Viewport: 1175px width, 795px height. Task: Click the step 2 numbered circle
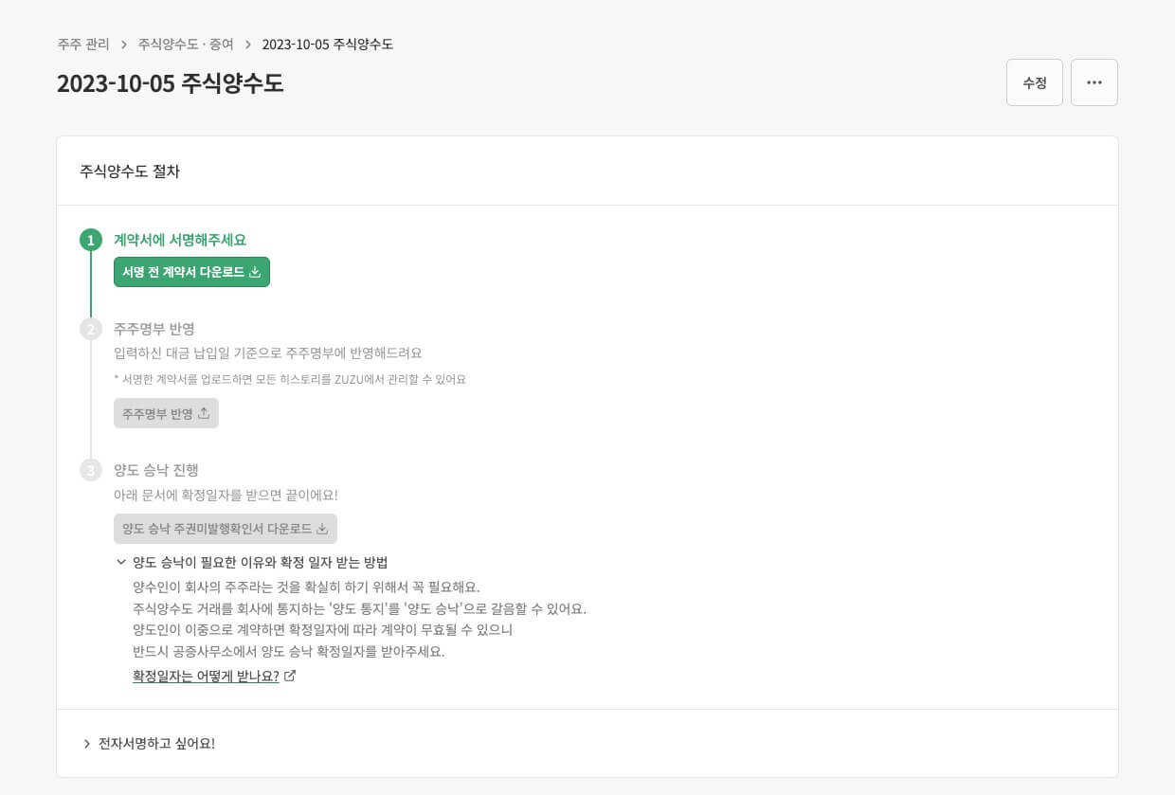(x=90, y=329)
